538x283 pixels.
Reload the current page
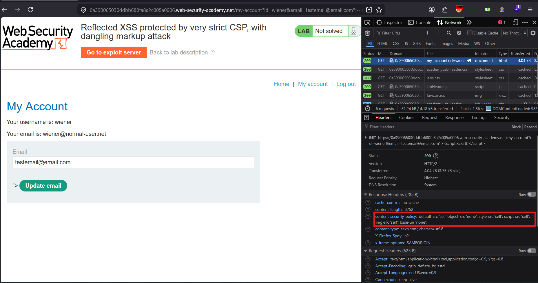(30, 10)
